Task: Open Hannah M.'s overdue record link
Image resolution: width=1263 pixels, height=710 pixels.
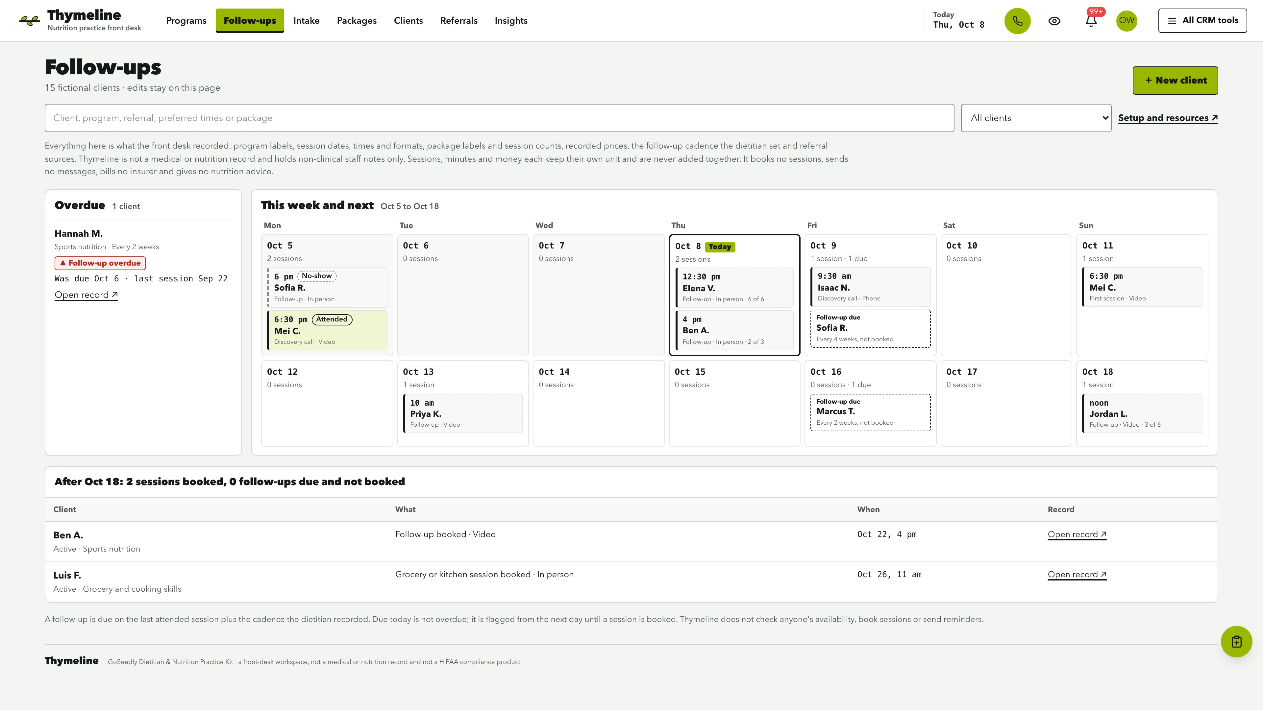Action: (86, 295)
